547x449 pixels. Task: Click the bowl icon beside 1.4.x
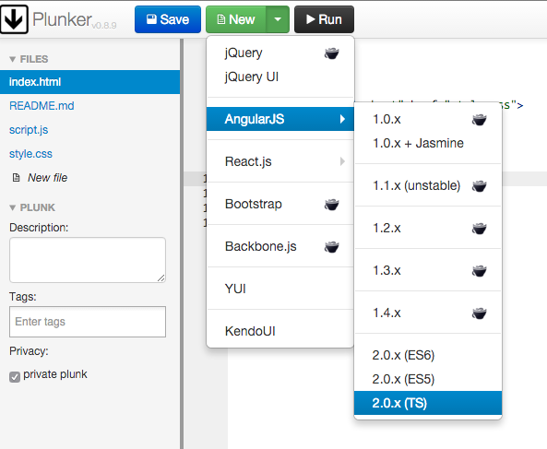tap(480, 313)
